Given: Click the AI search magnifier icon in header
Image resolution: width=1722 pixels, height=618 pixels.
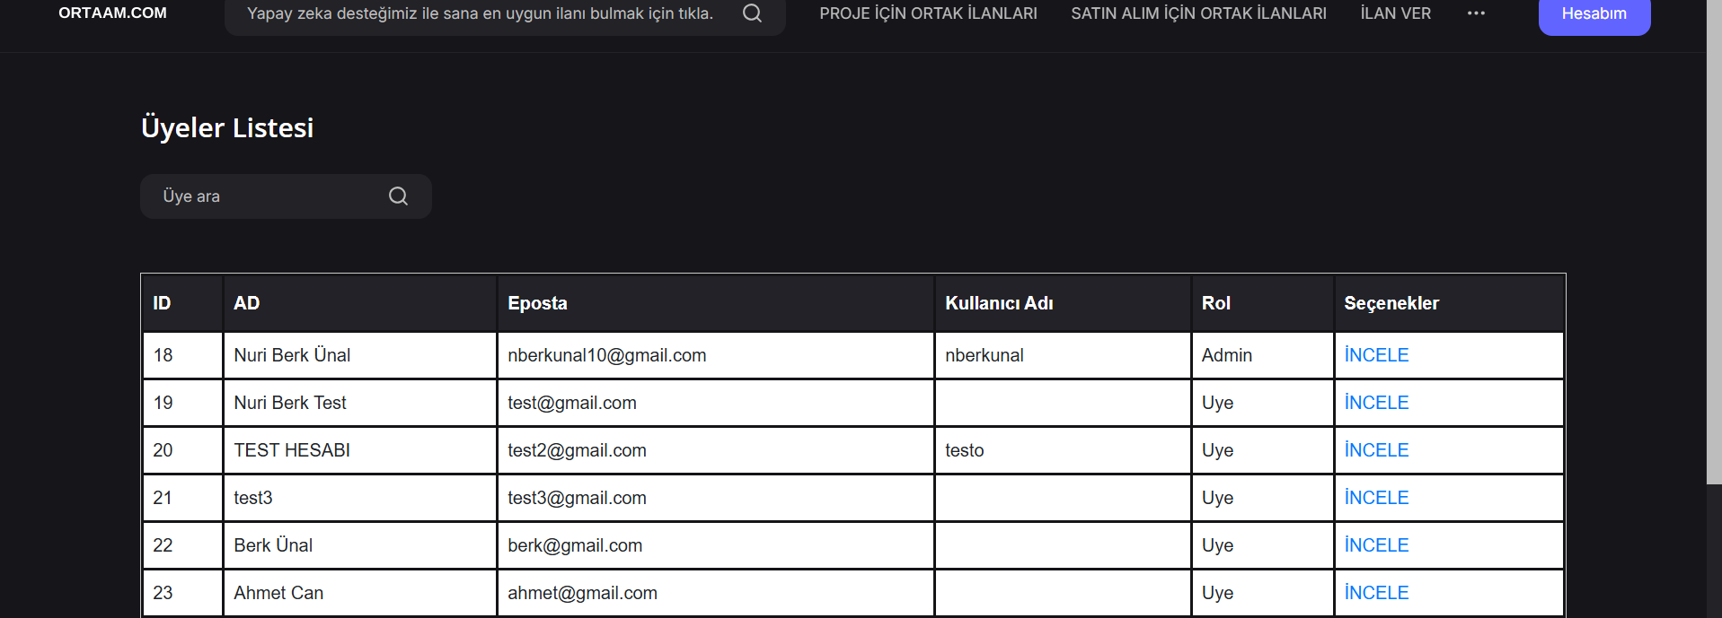Looking at the screenshot, I should click(752, 13).
